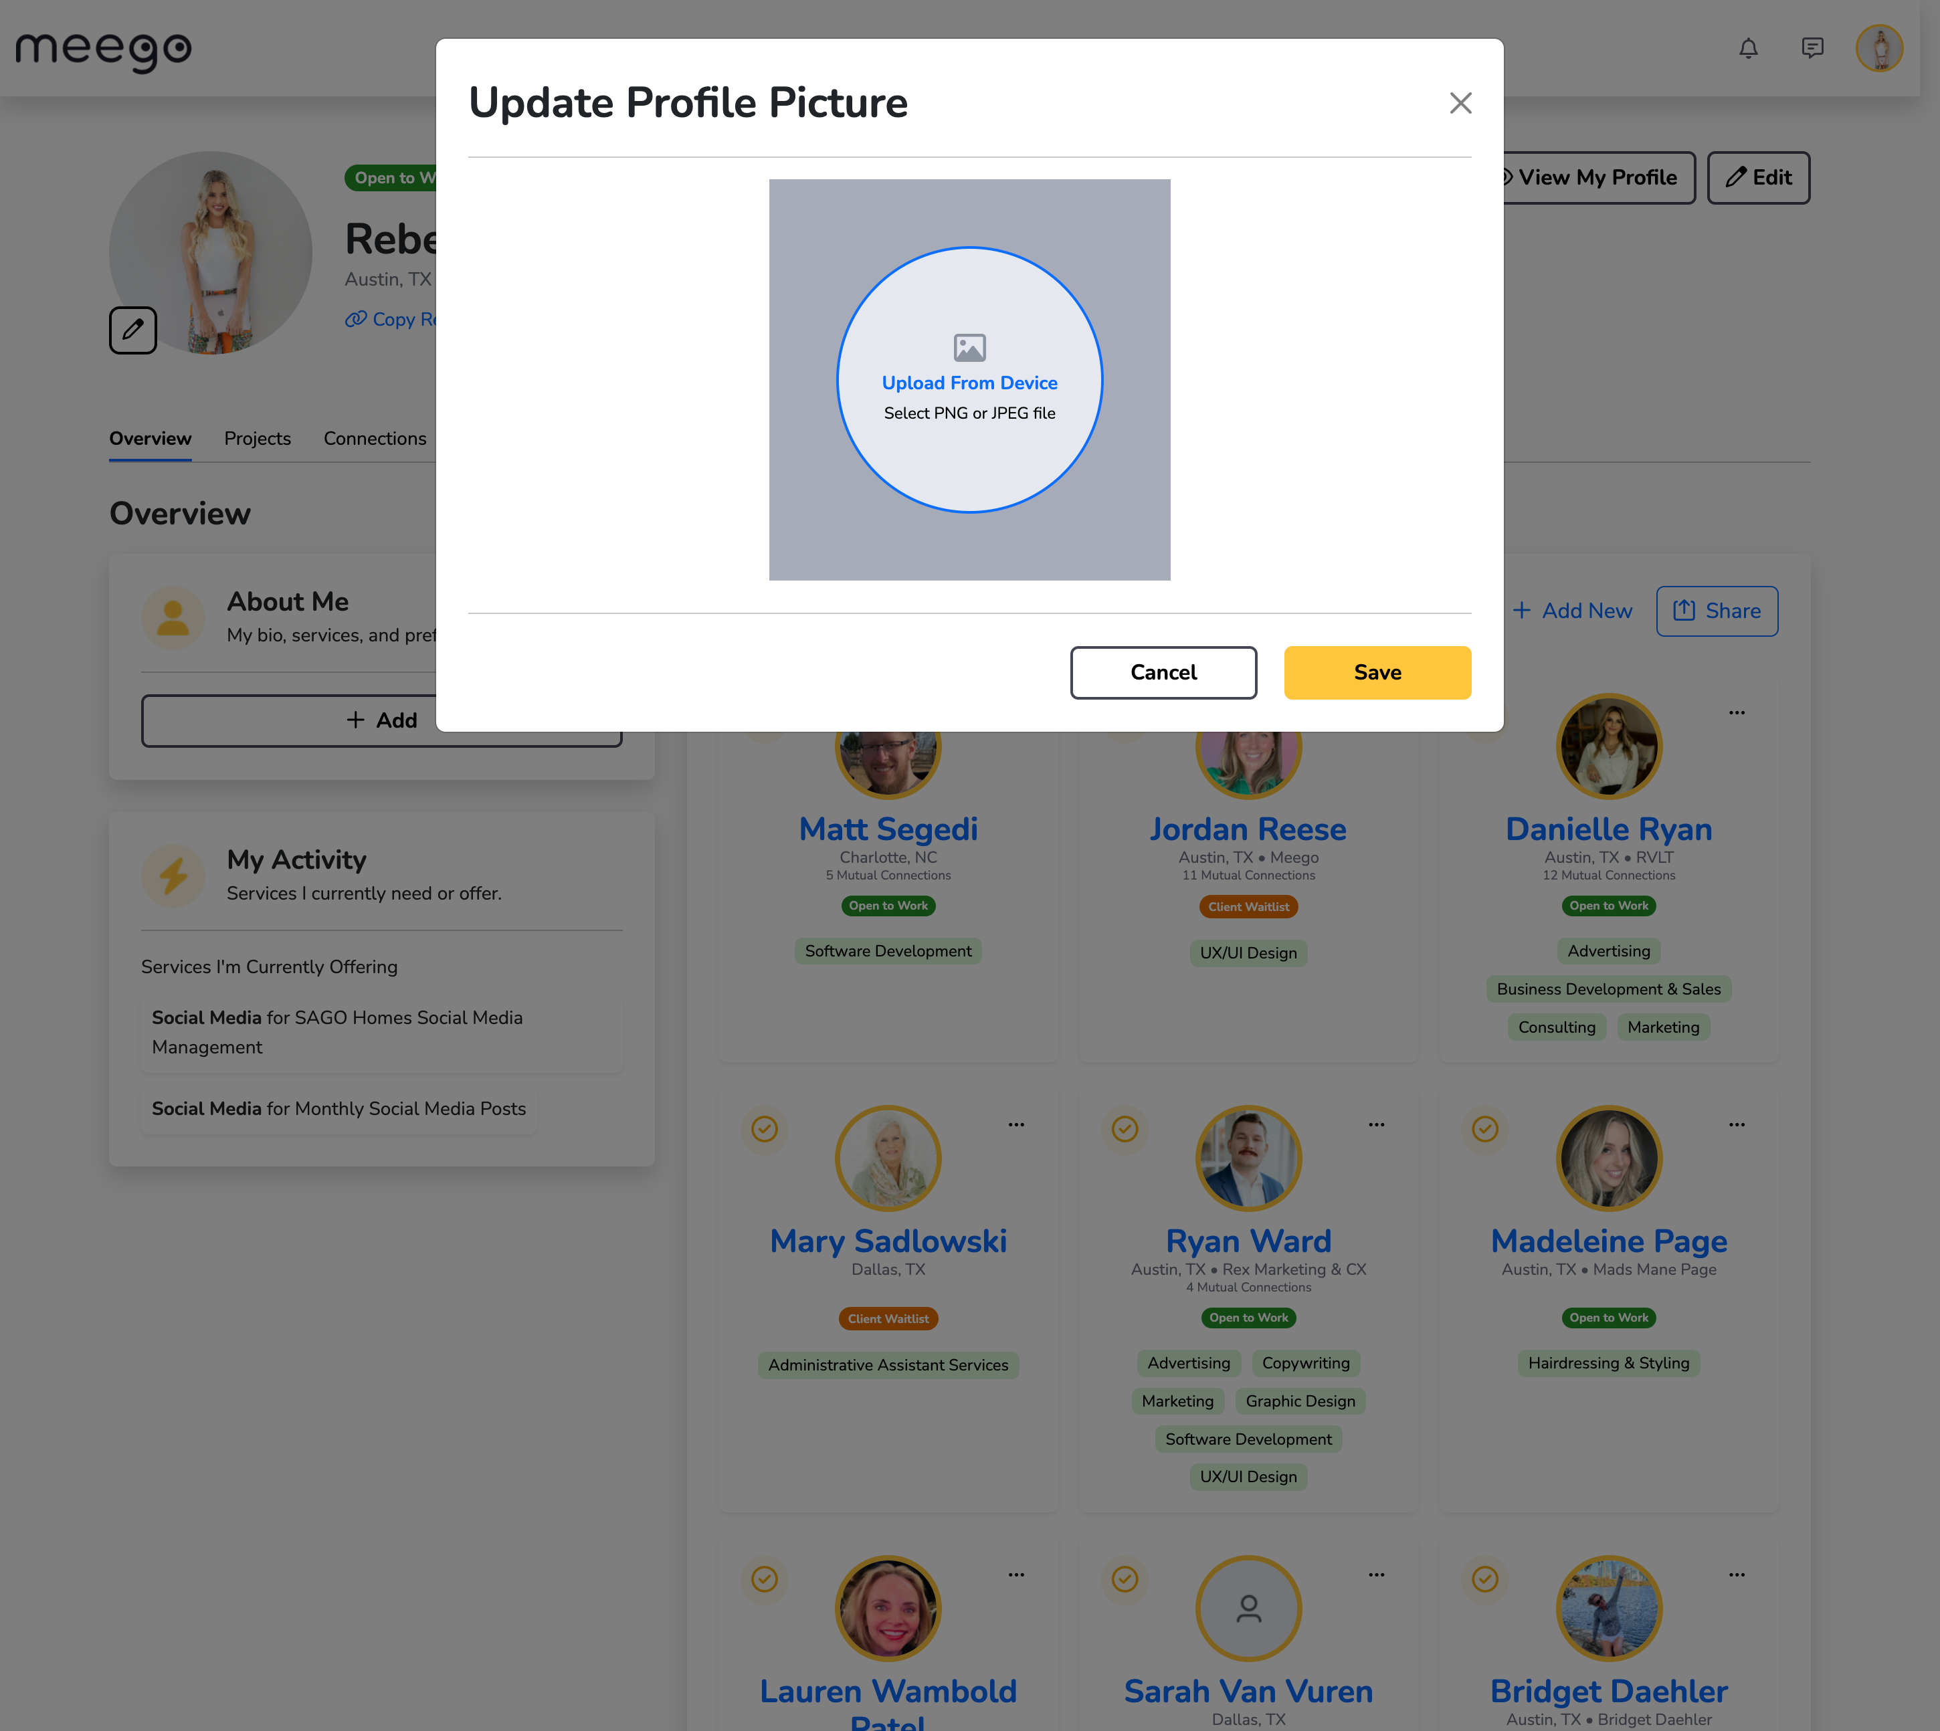Switch to the Connections tab
This screenshot has width=1940, height=1731.
tap(375, 439)
